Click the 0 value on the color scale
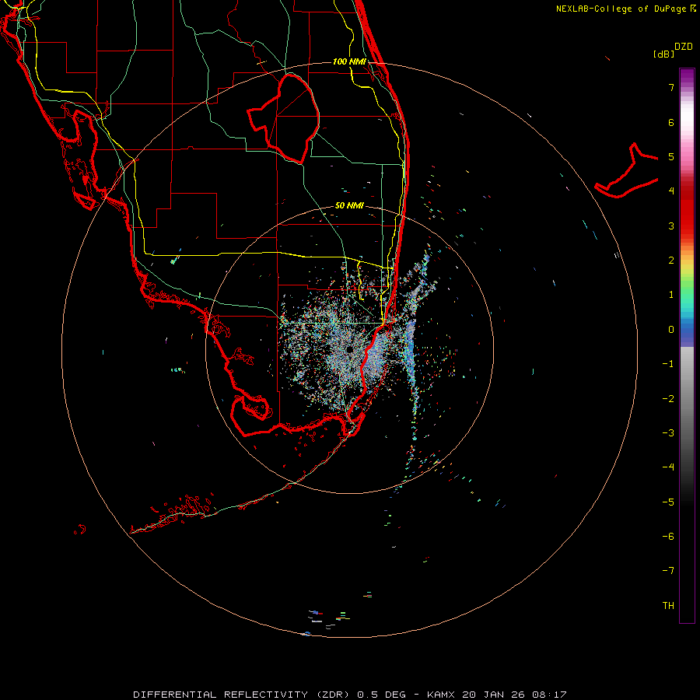The height and width of the screenshot is (700, 700). click(671, 330)
